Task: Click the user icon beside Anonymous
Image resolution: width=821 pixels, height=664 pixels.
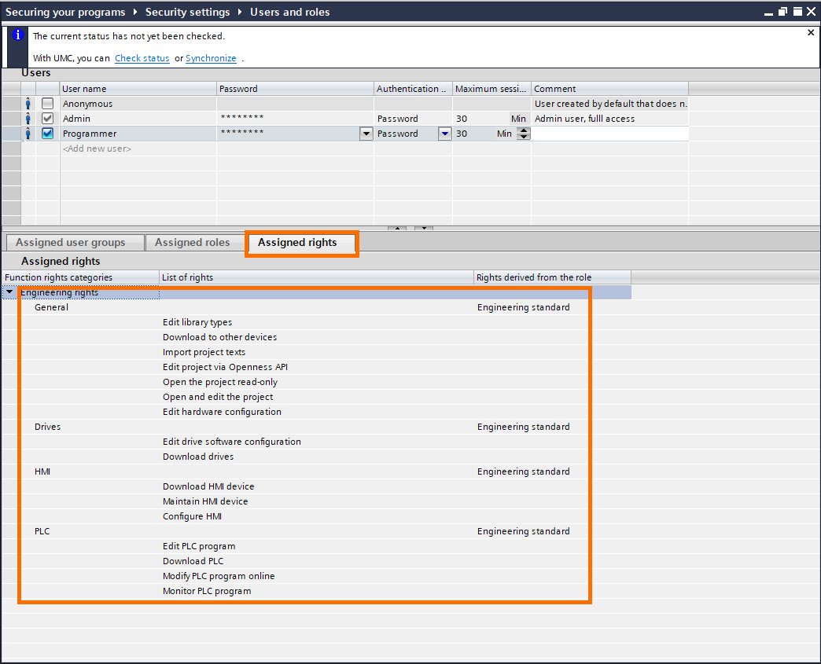Action: [28, 103]
